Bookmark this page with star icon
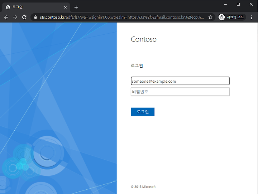This screenshot has width=258, height=194. point(210,17)
